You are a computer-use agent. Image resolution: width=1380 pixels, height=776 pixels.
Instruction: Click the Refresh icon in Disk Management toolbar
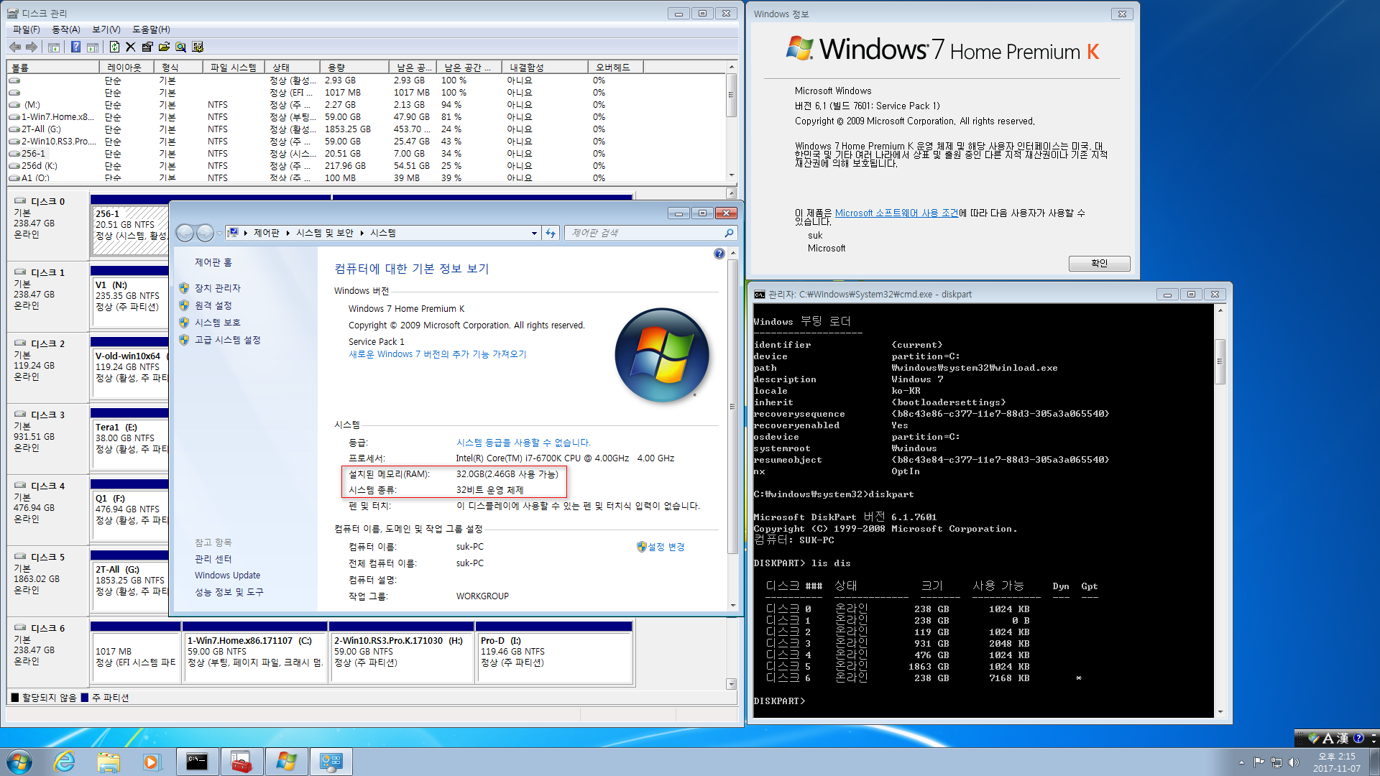coord(114,47)
